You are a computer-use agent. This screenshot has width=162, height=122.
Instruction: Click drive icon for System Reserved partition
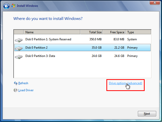19,40
